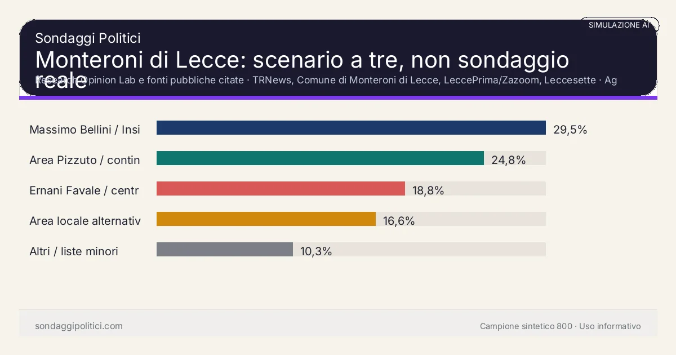Screen dimensions: 676x355
Task: Click the Campione sintetico 800 footer note
Action: tap(560, 326)
